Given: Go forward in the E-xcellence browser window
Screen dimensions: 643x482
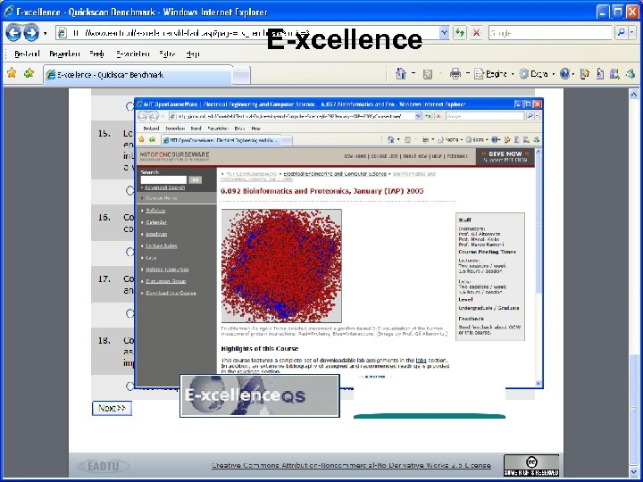Looking at the screenshot, I should point(31,33).
